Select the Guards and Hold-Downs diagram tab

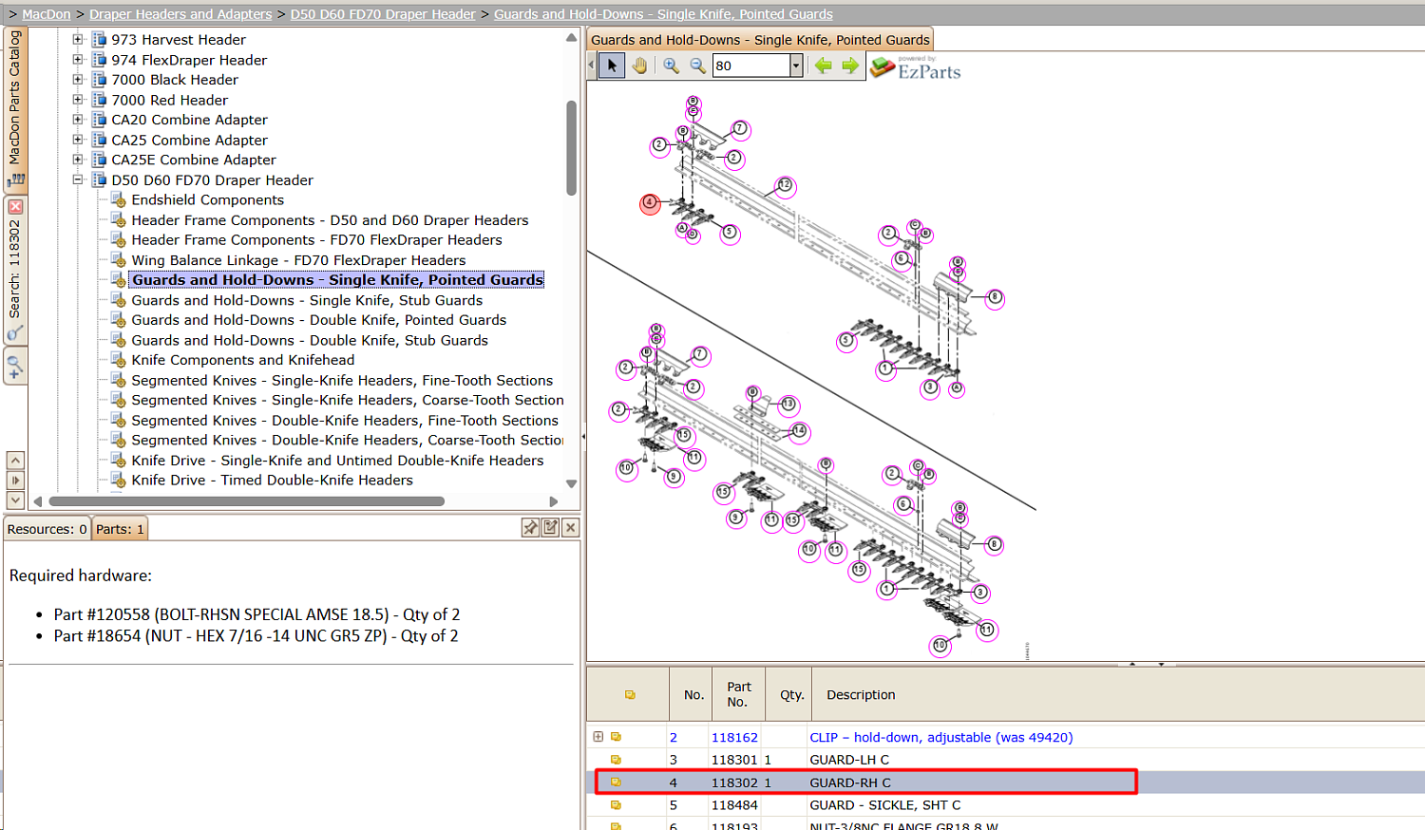(x=760, y=40)
